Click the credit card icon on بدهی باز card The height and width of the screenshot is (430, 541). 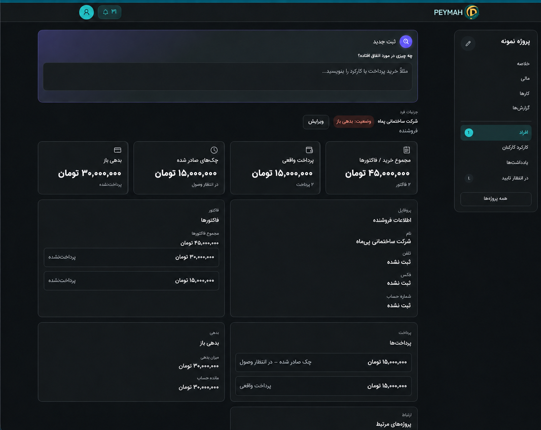point(118,150)
